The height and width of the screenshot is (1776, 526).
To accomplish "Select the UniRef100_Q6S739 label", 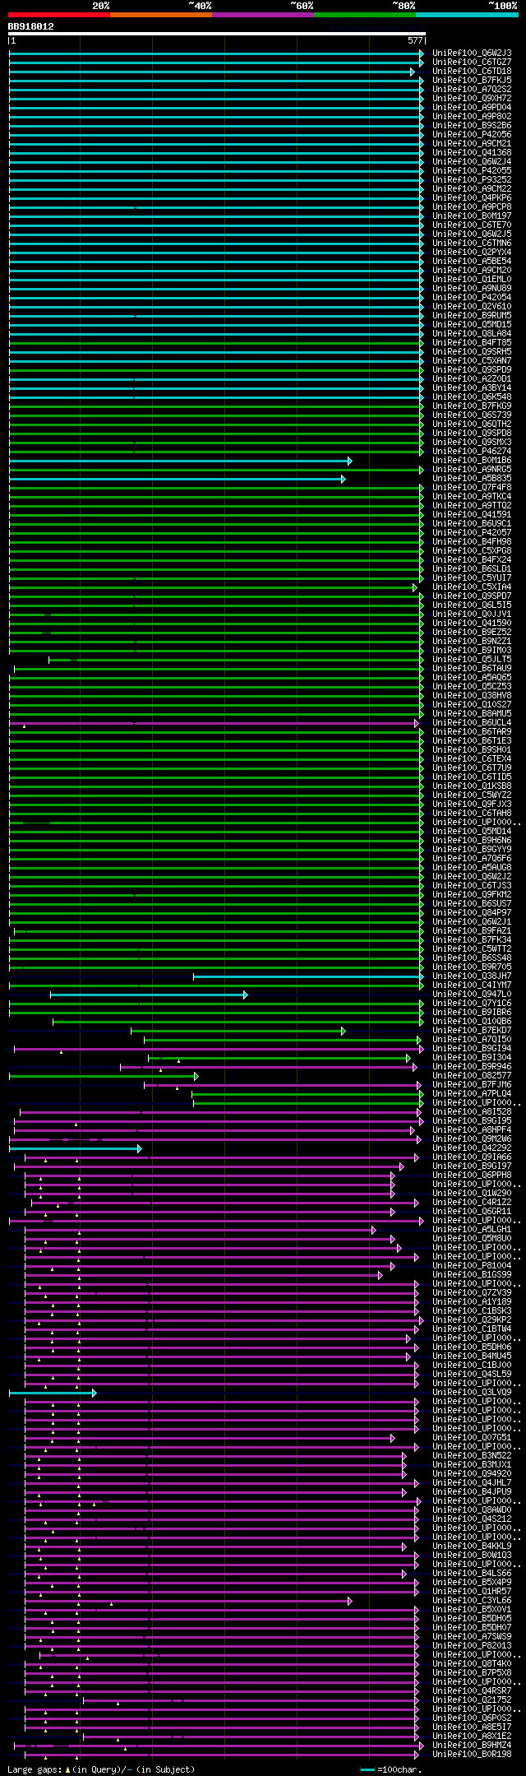I will tap(472, 415).
